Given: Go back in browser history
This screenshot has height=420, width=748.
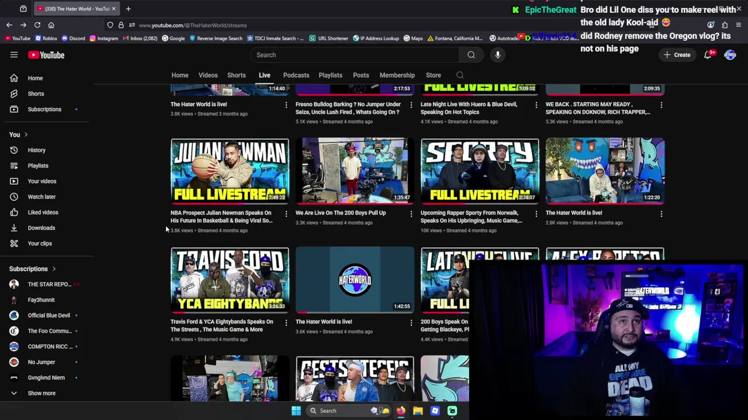Looking at the screenshot, I should point(9,25).
